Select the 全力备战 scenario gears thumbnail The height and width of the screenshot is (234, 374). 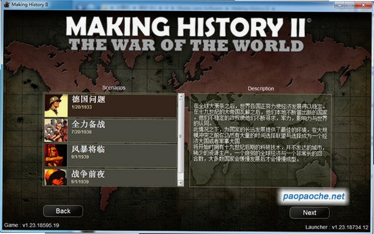click(56, 131)
